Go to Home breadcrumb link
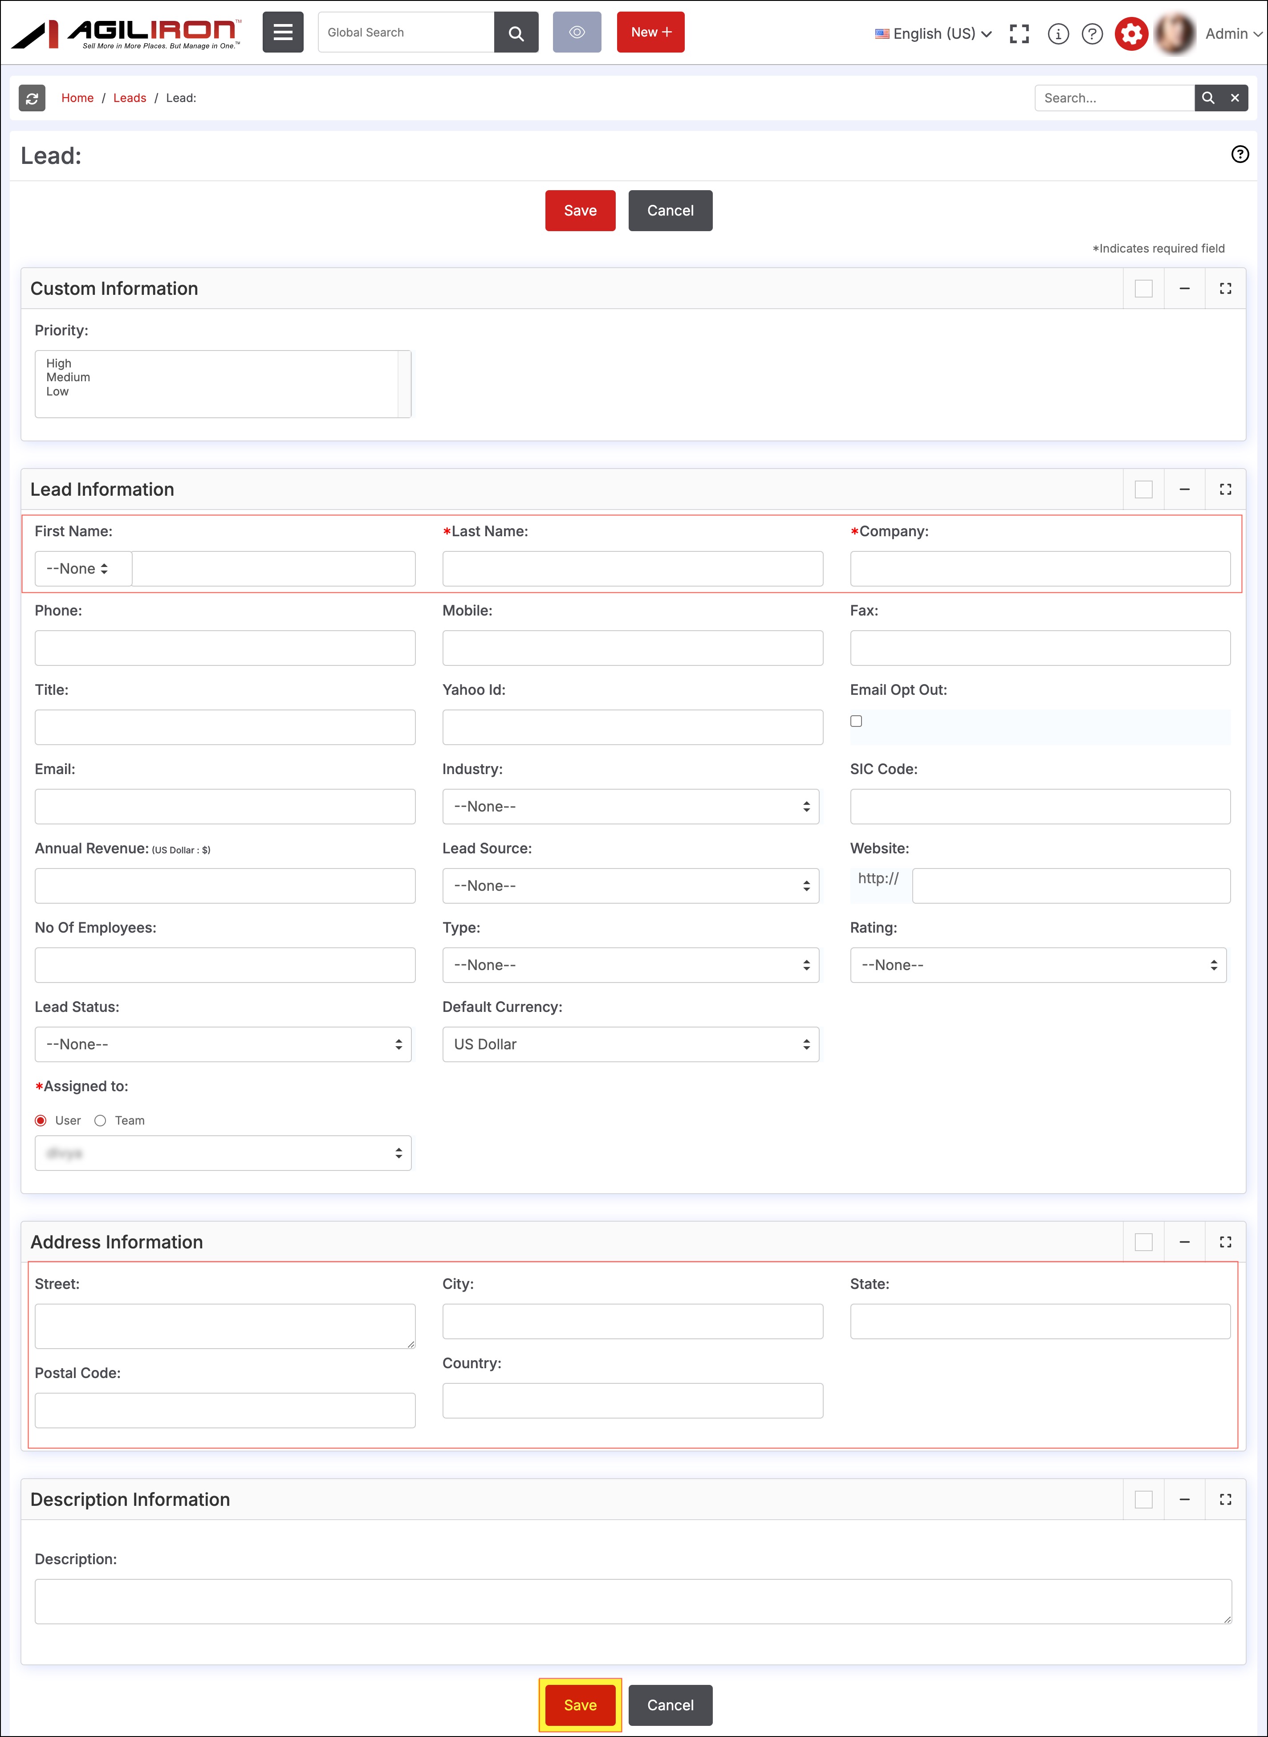Image resolution: width=1268 pixels, height=1737 pixels. [77, 98]
